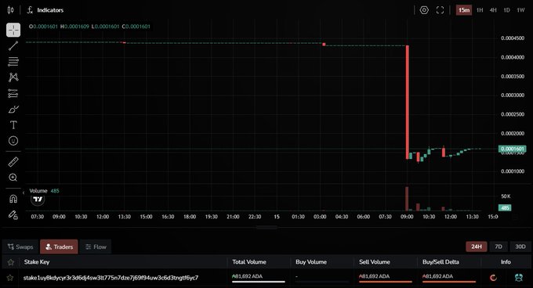533x288 pixels.
Task: Collapse the drawing toolbar arrow
Action: [x=24, y=193]
